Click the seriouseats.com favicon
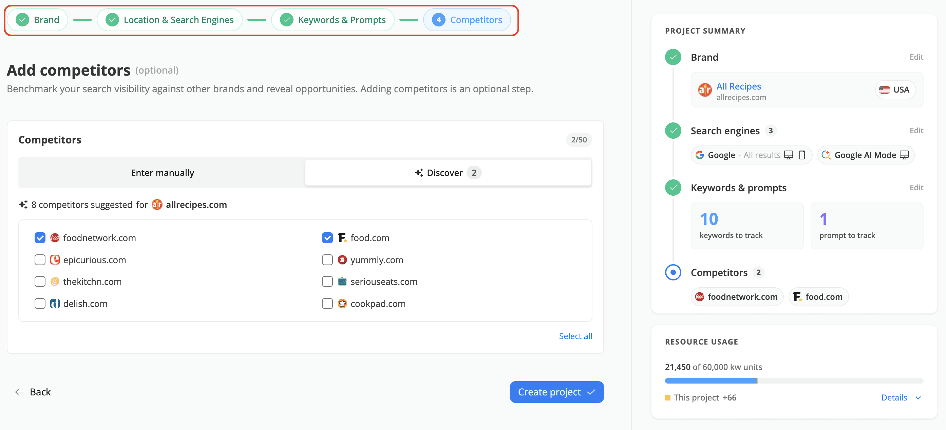 (342, 281)
